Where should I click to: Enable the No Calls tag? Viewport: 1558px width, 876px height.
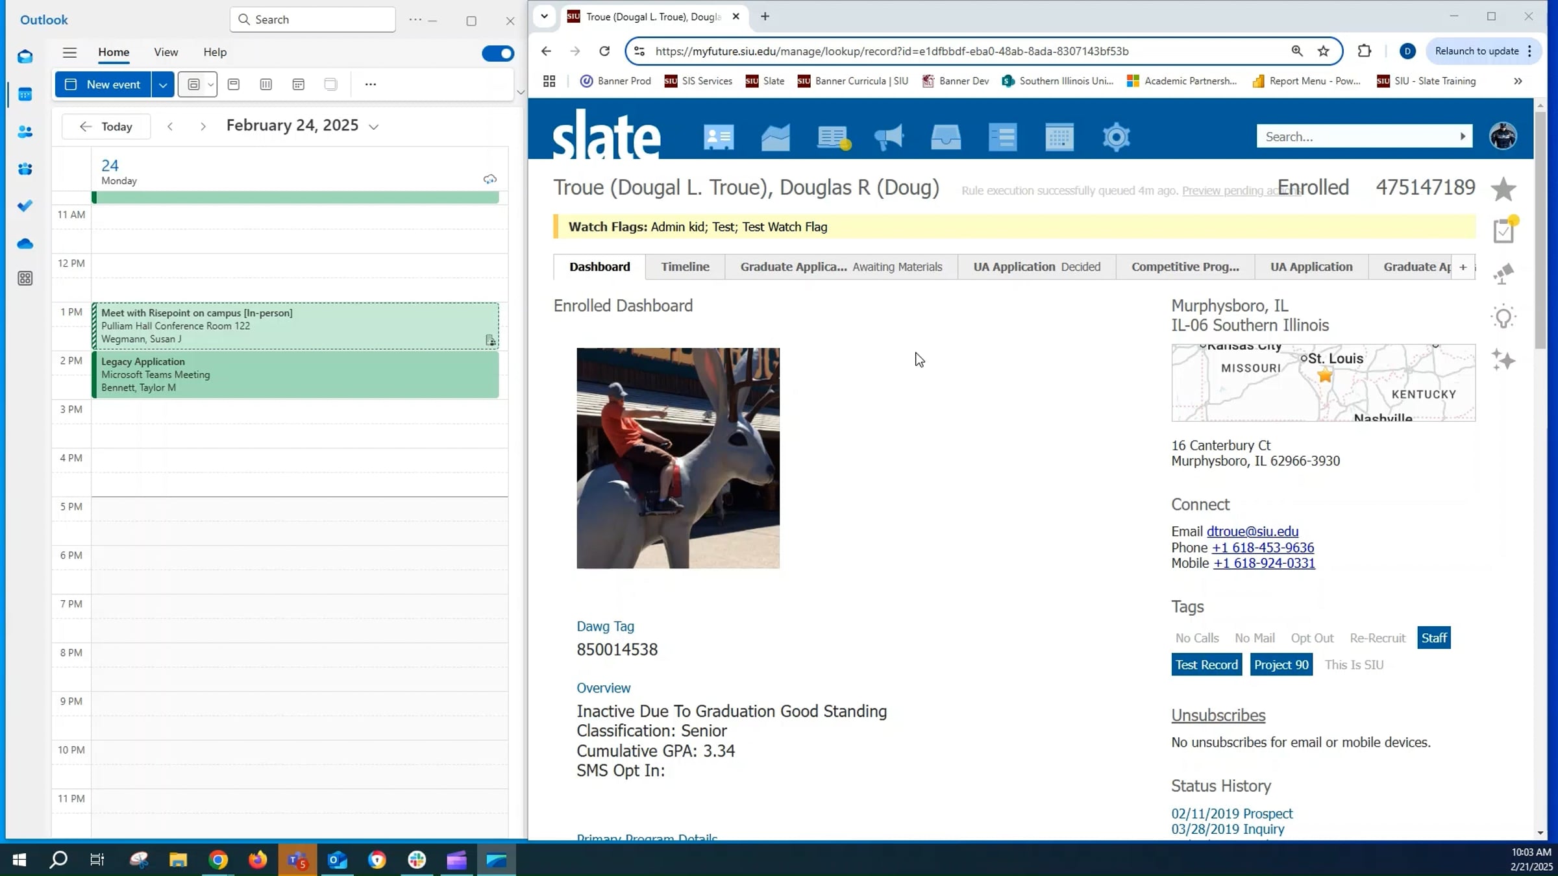click(x=1196, y=638)
